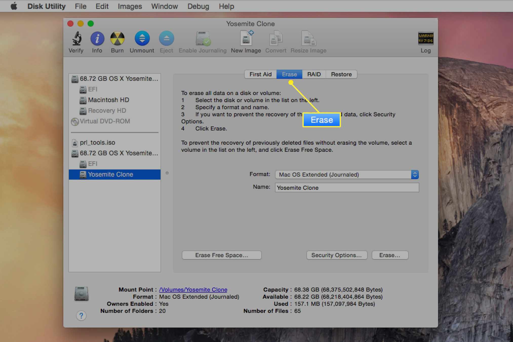Open the Disk Utility application menu
513x342 pixels.
tap(46, 6)
